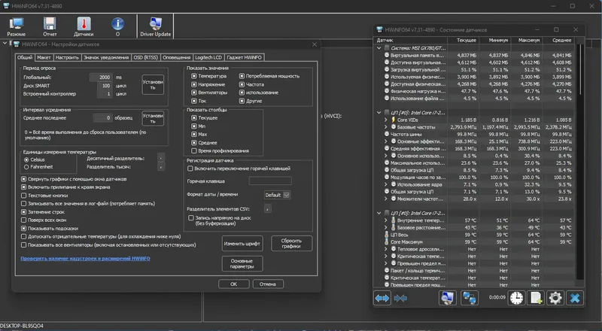Open the Значок уведомления tab

pyautogui.click(x=106, y=57)
